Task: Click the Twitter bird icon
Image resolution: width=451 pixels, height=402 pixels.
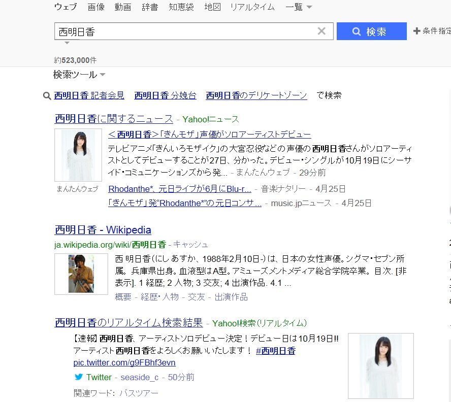Action: click(x=79, y=377)
